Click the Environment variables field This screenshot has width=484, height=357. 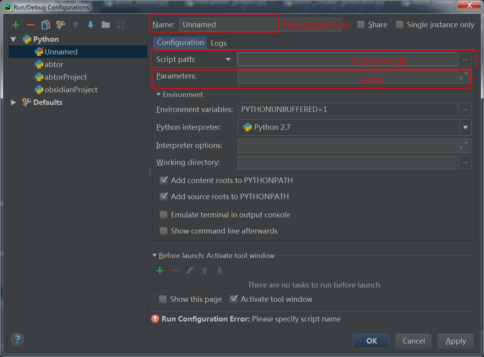point(347,109)
